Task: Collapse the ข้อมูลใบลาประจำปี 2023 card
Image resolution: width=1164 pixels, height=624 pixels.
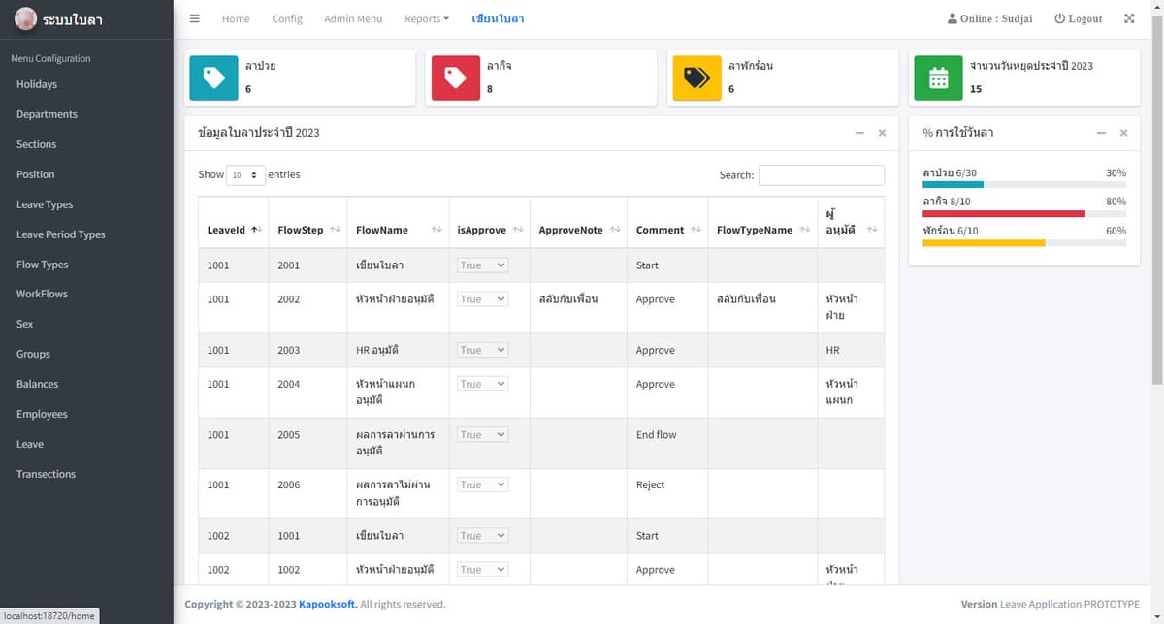Action: [x=859, y=133]
